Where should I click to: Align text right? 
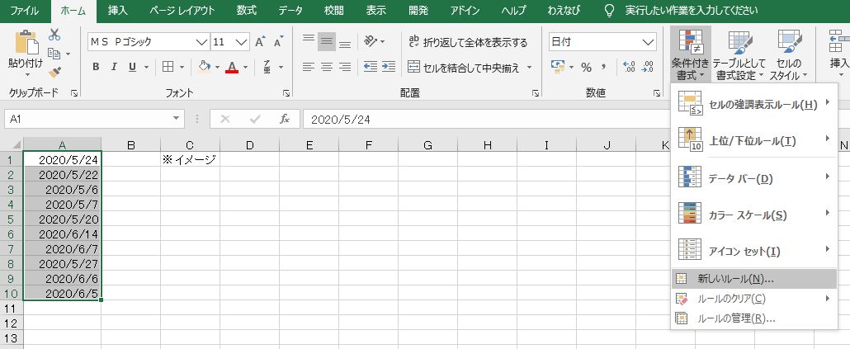[345, 67]
